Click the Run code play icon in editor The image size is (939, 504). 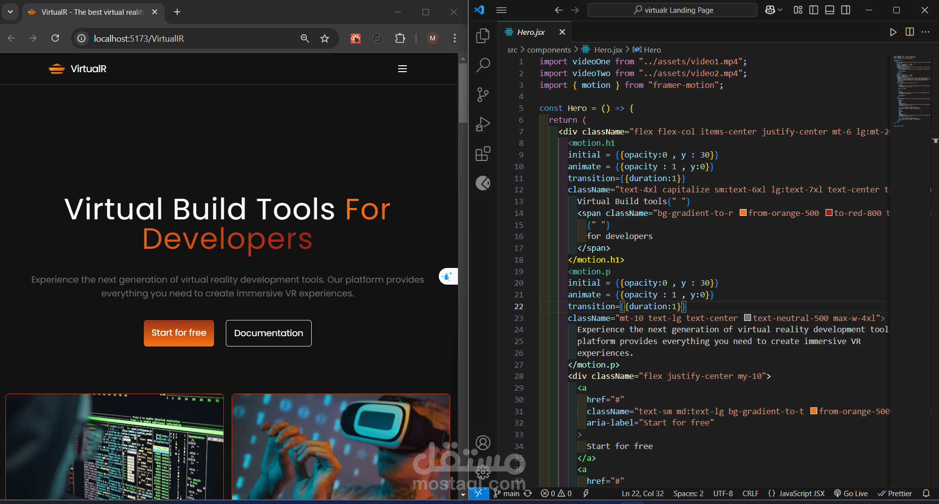893,32
